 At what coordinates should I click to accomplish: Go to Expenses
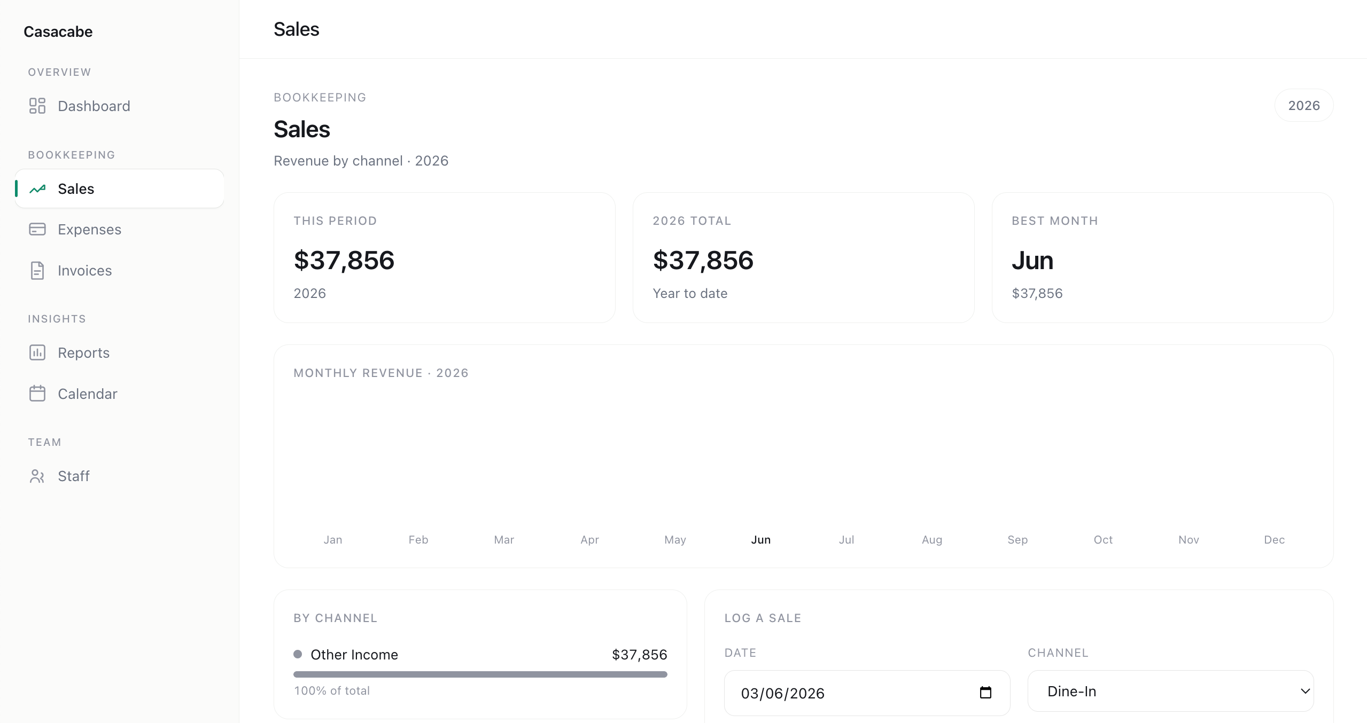(120, 230)
